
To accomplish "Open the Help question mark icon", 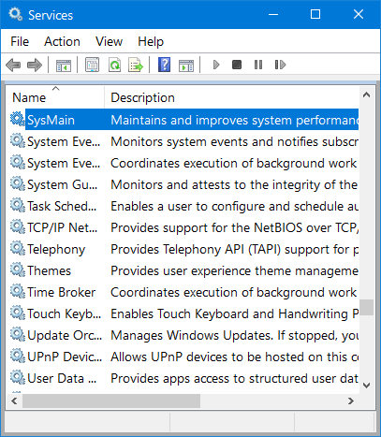I will [164, 65].
